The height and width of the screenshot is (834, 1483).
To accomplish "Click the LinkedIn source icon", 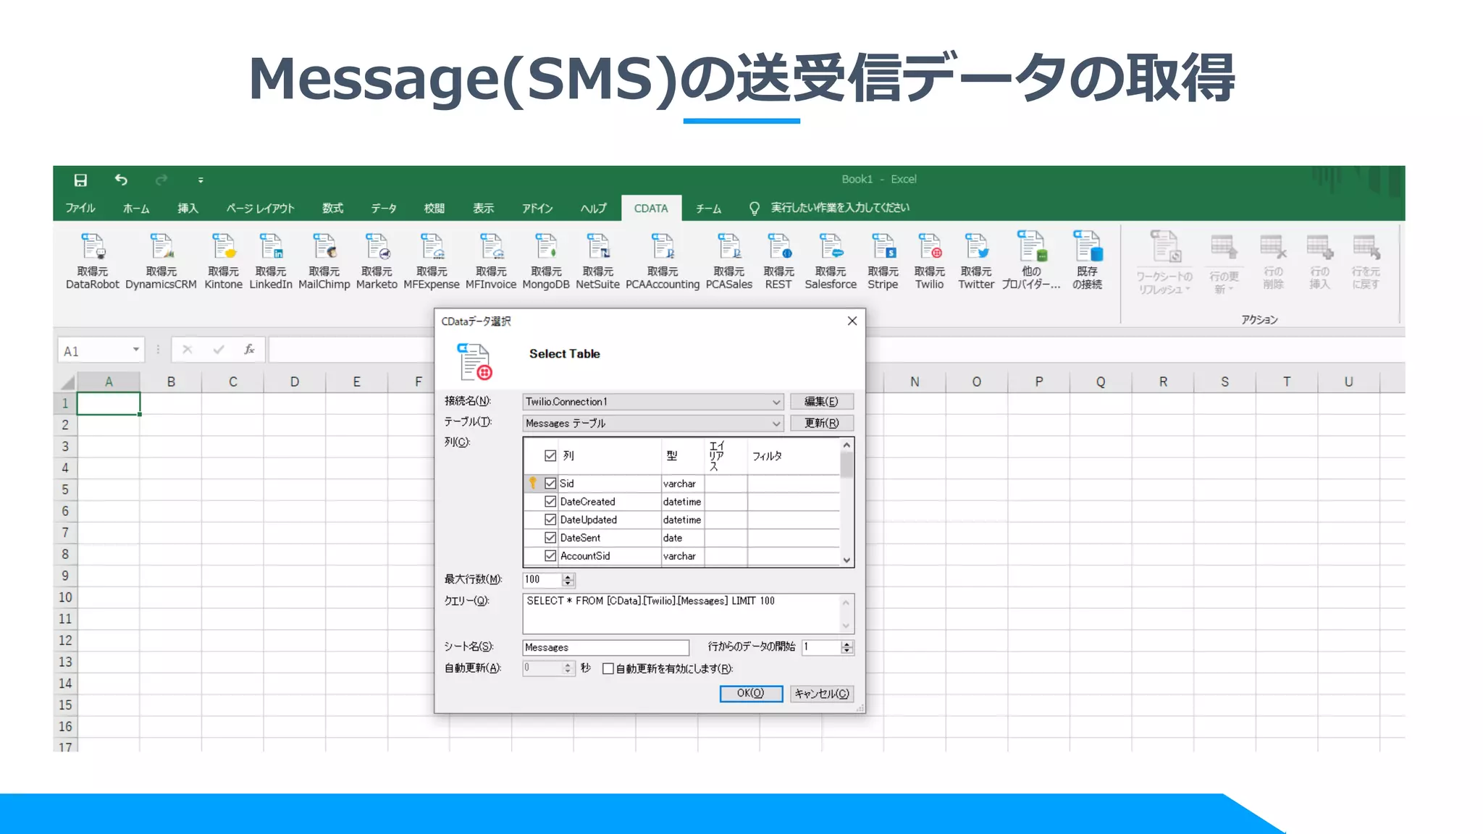I will 271,261.
